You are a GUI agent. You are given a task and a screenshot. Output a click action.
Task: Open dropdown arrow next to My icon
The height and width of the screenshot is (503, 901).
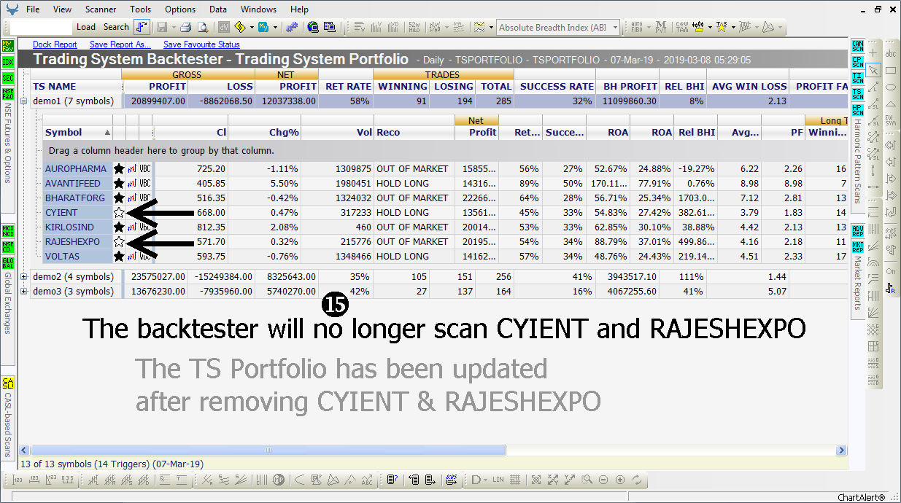point(275,27)
